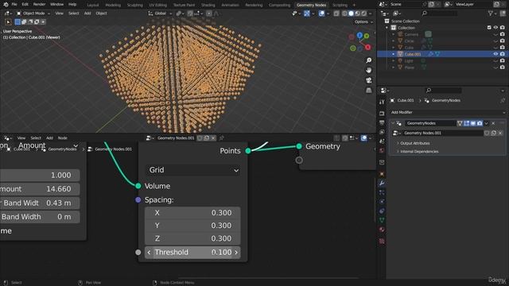Open the File menu
509x286 pixels.
click(x=14, y=5)
